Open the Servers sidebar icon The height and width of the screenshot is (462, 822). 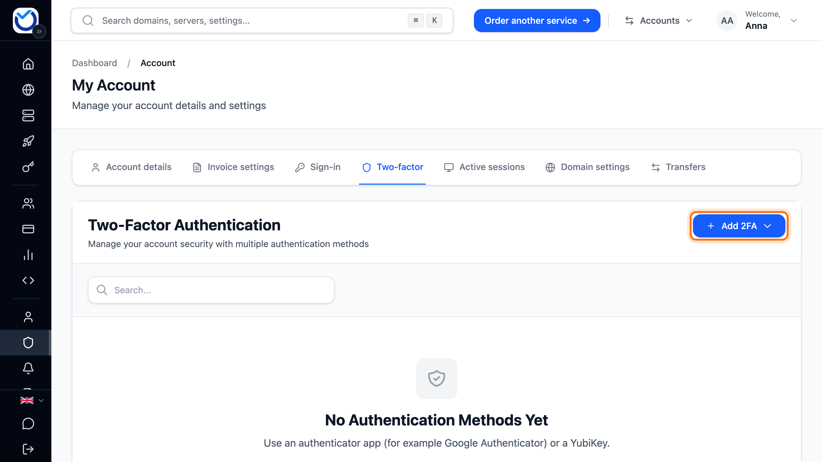point(28,116)
